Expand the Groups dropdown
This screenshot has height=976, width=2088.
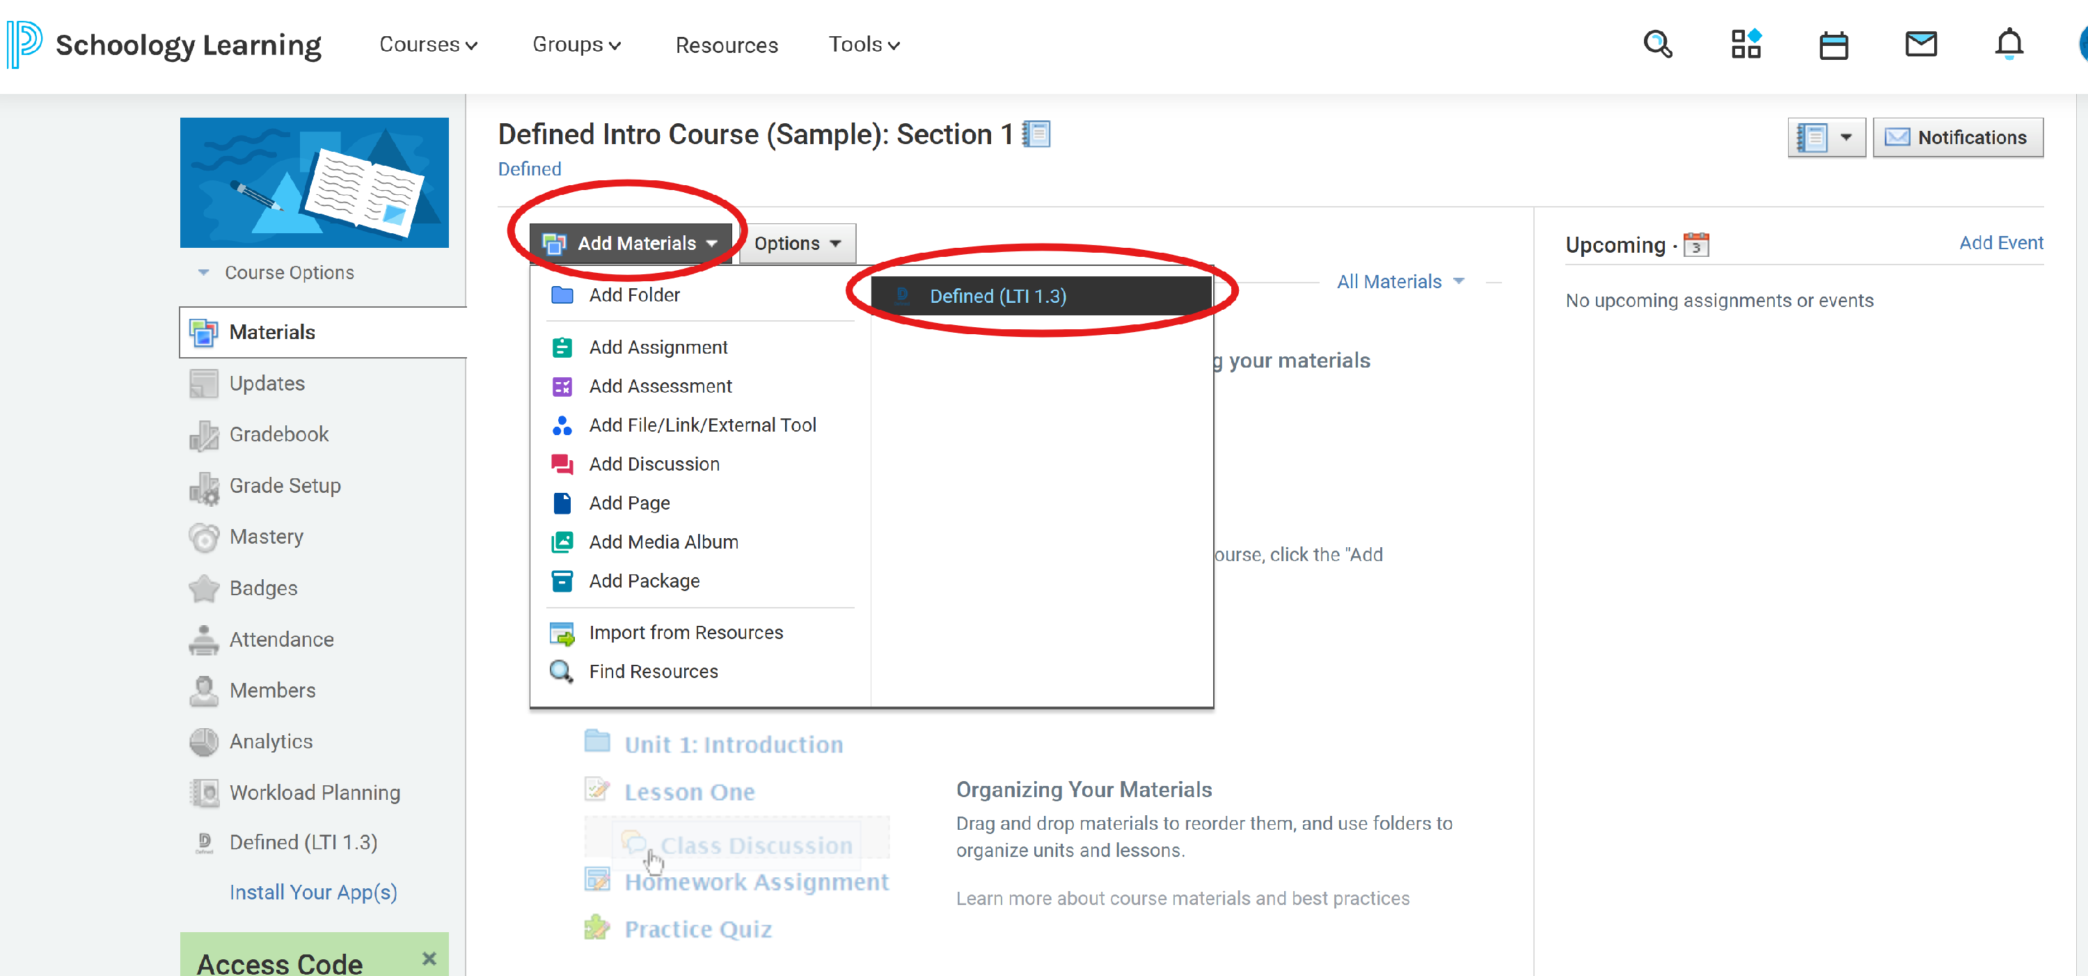pos(576,45)
